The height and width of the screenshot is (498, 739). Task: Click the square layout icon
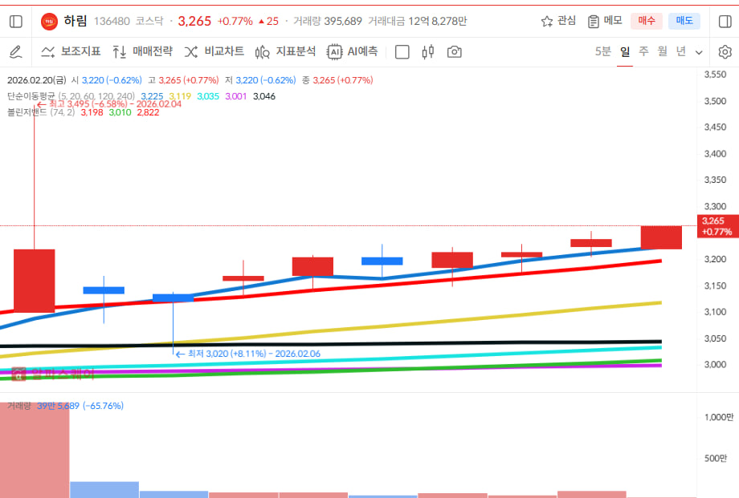402,52
